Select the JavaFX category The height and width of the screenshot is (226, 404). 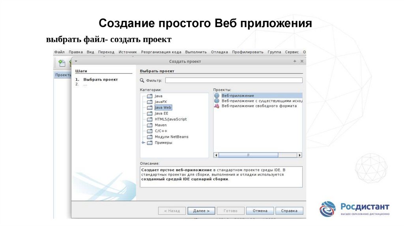[x=161, y=102]
